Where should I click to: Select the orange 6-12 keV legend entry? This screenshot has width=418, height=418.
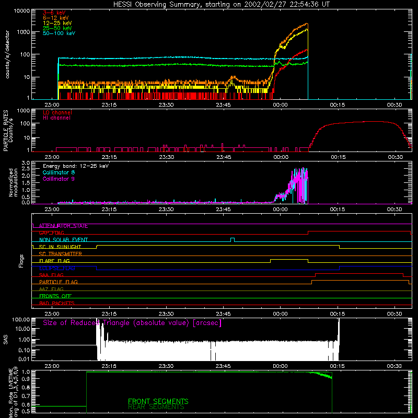pos(56,18)
